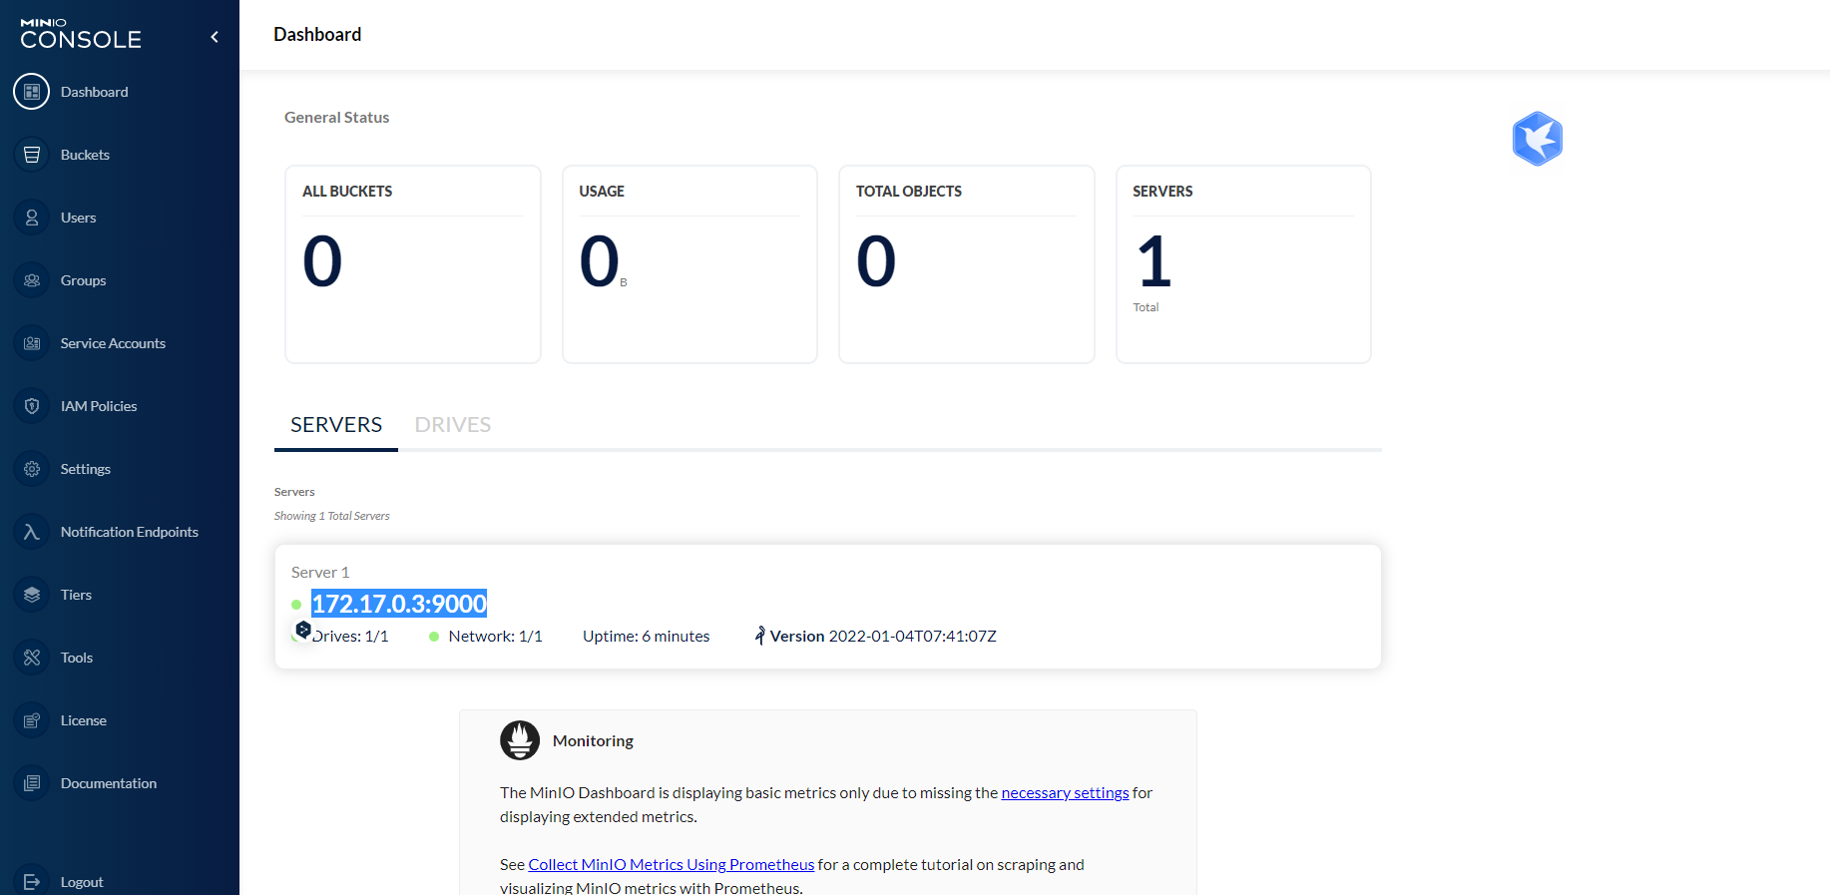Open License label in sidebar

(x=84, y=720)
